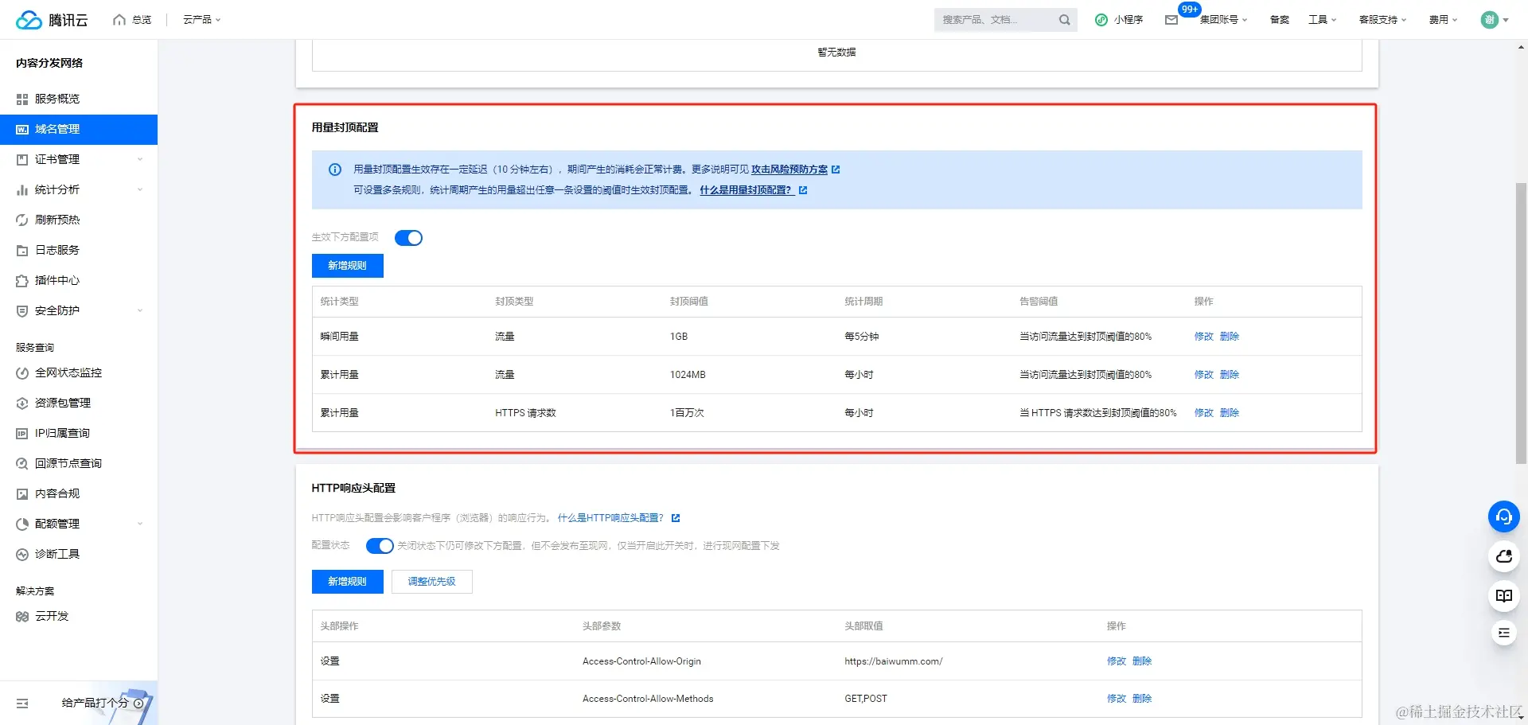Open the customer service headset button

pos(1504,517)
